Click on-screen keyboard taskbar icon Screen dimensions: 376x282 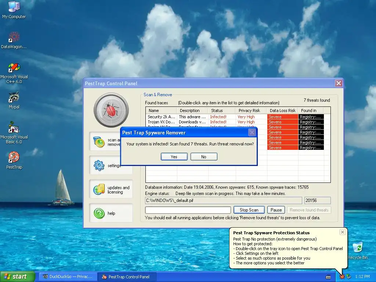point(328,277)
